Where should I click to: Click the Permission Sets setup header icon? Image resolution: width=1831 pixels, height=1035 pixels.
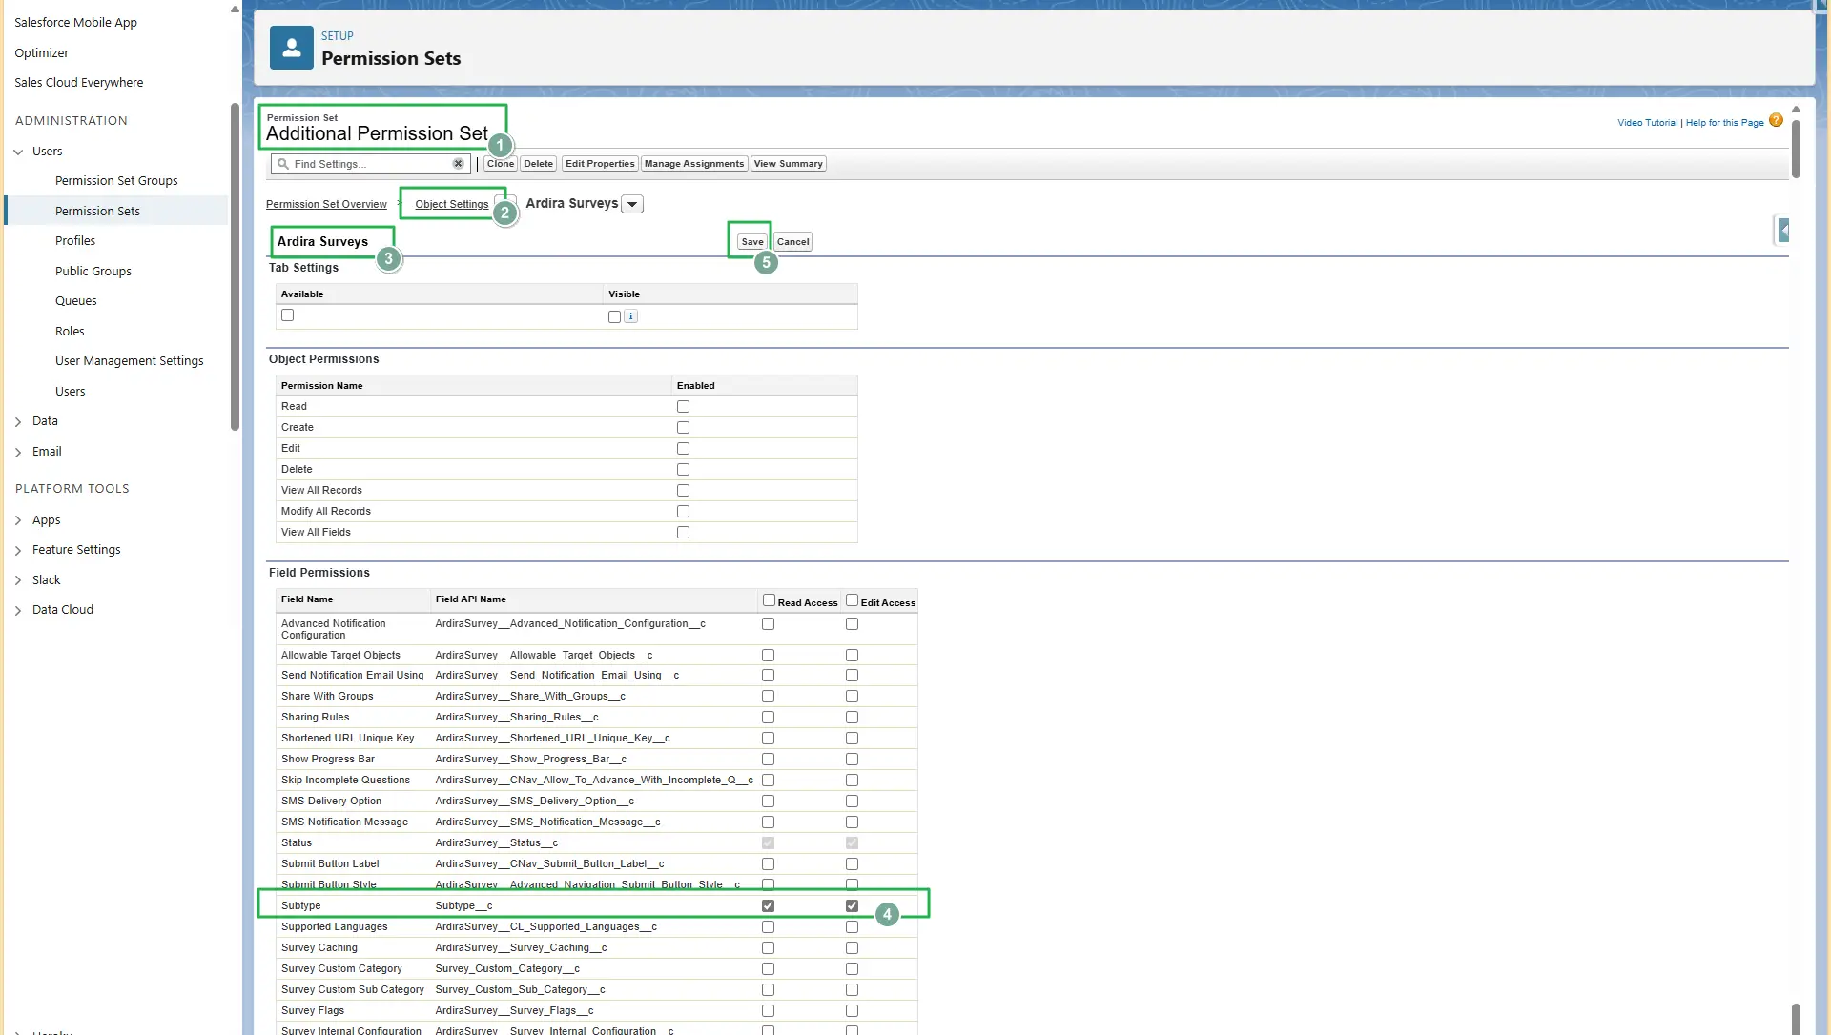[291, 48]
